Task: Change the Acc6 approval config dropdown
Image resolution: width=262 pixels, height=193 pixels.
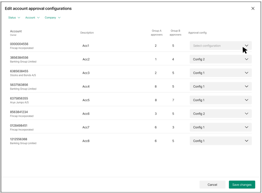Action: point(220,114)
